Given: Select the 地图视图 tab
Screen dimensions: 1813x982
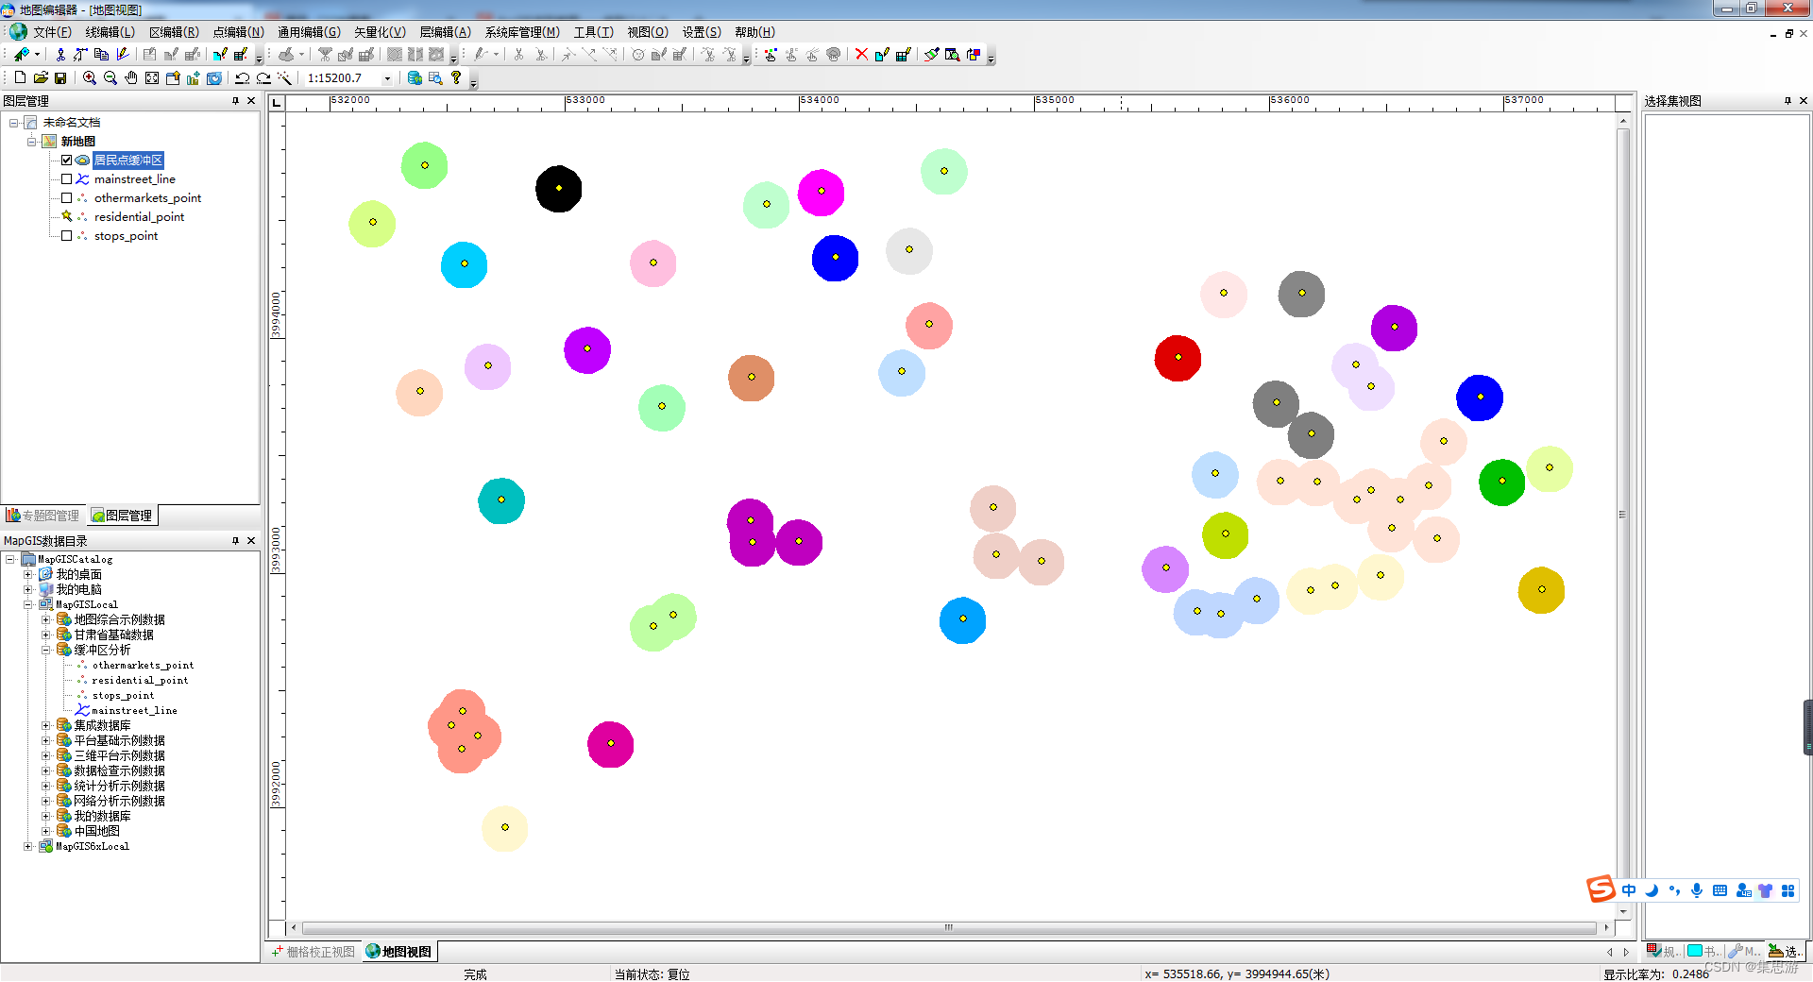Looking at the screenshot, I should click(x=399, y=952).
